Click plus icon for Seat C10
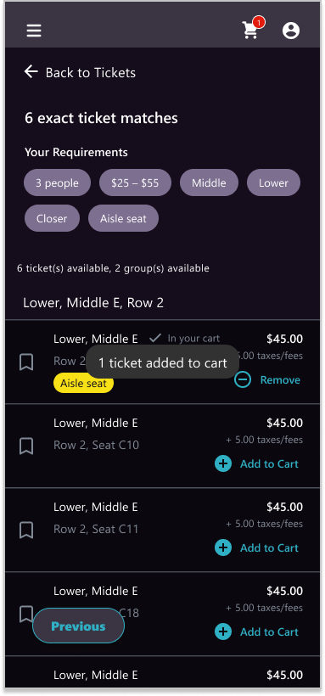The width and height of the screenshot is (325, 696). (223, 463)
